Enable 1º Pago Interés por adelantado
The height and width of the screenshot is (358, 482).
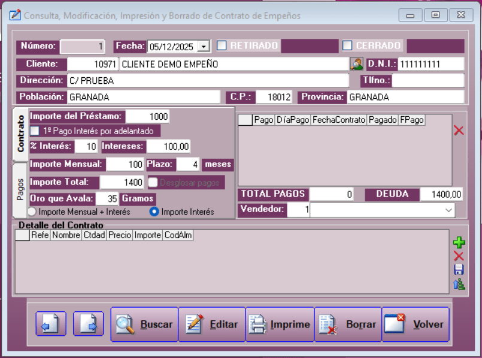[x=35, y=131]
